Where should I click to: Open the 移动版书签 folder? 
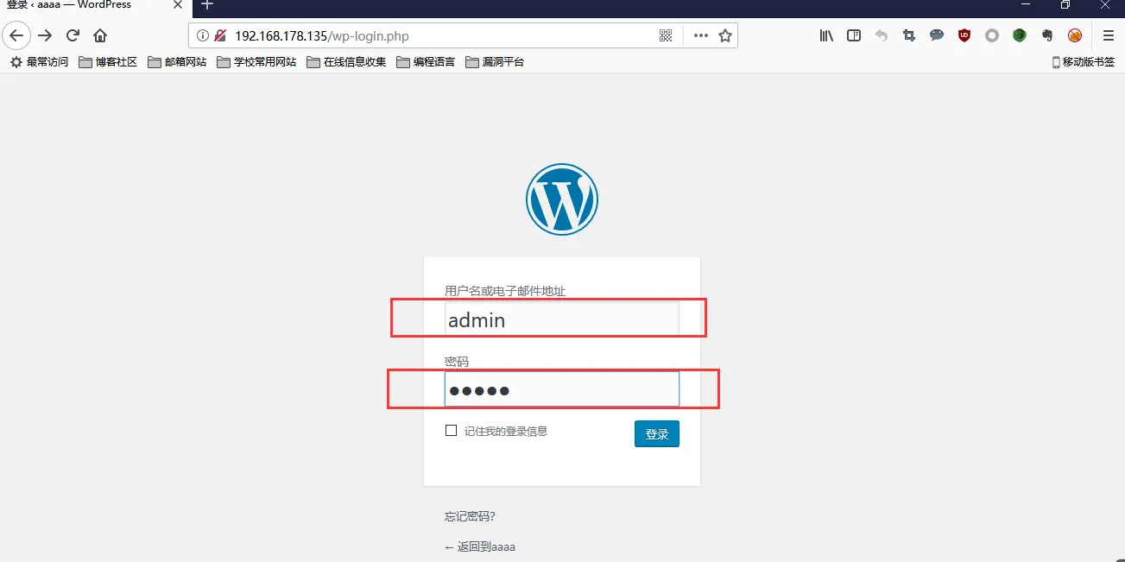(1084, 62)
